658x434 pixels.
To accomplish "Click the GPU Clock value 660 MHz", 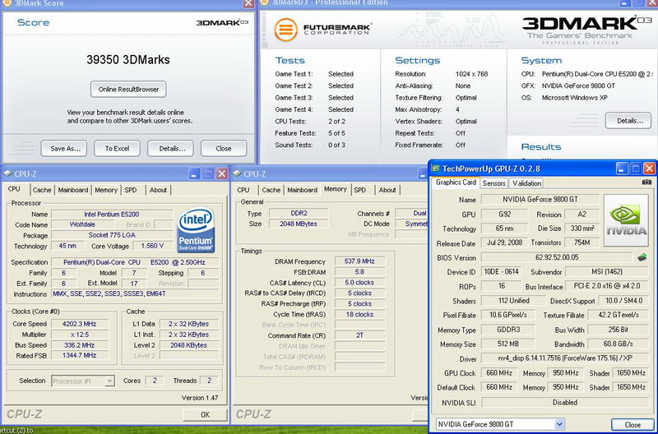I will point(499,373).
